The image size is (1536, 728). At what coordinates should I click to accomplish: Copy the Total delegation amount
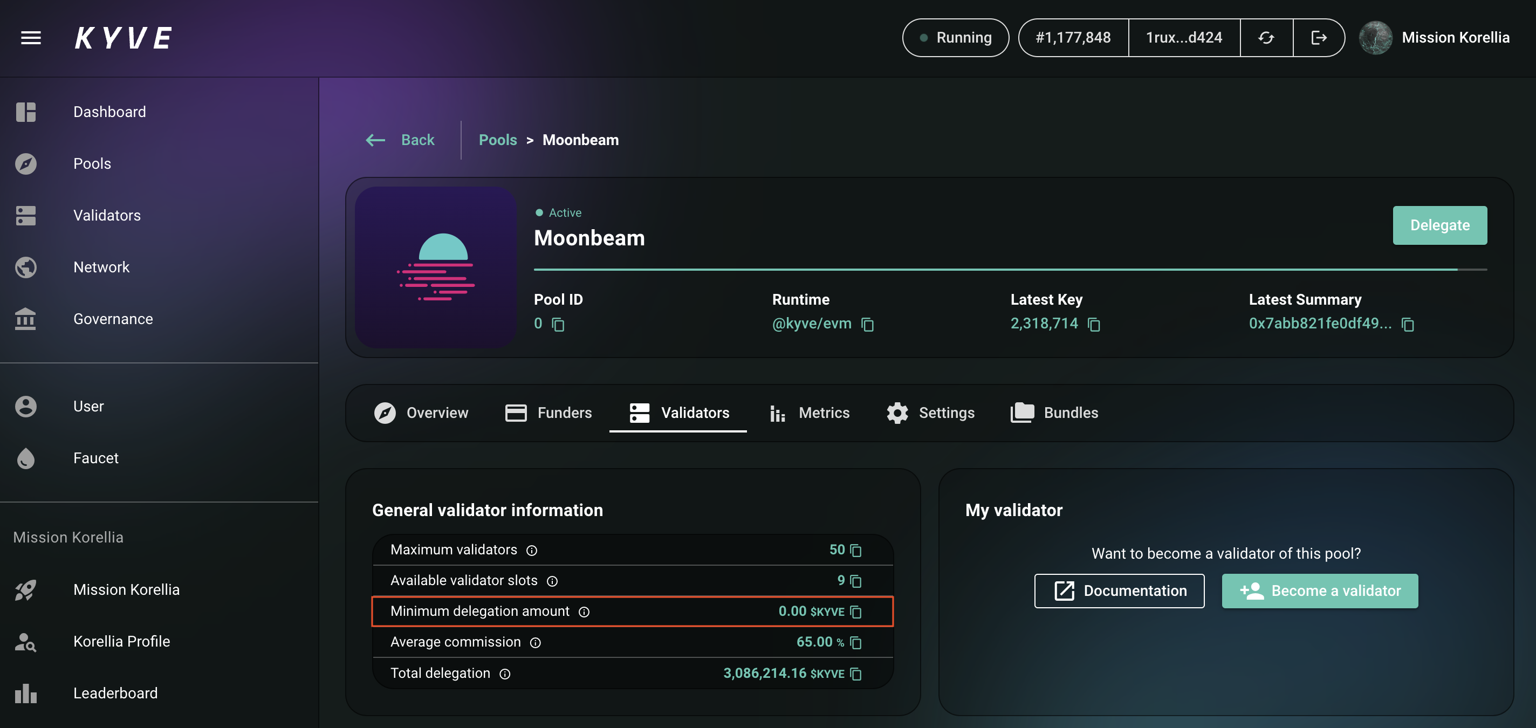[856, 674]
